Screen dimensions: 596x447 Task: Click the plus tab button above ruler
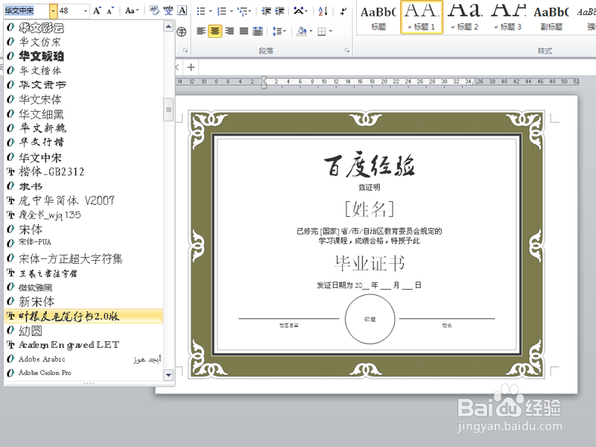pos(191,68)
